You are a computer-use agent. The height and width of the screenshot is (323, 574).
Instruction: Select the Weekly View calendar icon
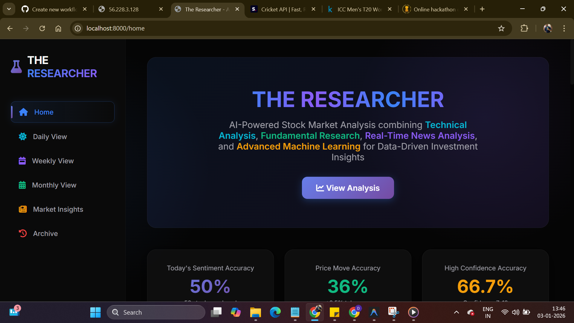tap(22, 161)
